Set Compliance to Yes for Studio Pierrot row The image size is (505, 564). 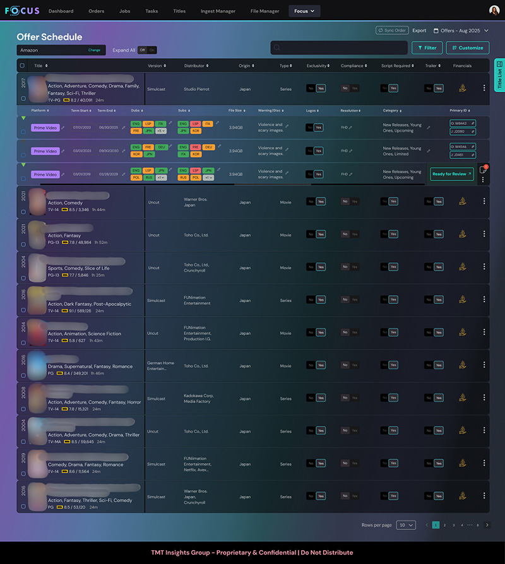click(x=355, y=89)
